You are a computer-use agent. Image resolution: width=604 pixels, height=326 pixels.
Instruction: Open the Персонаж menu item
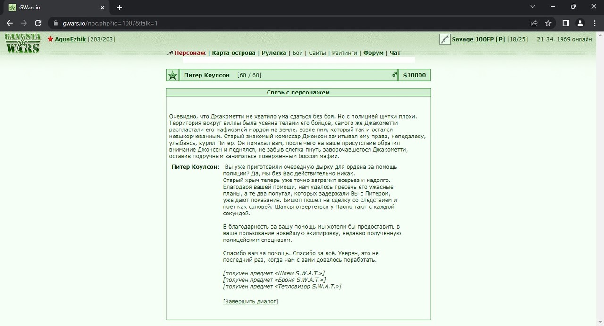(x=190, y=53)
